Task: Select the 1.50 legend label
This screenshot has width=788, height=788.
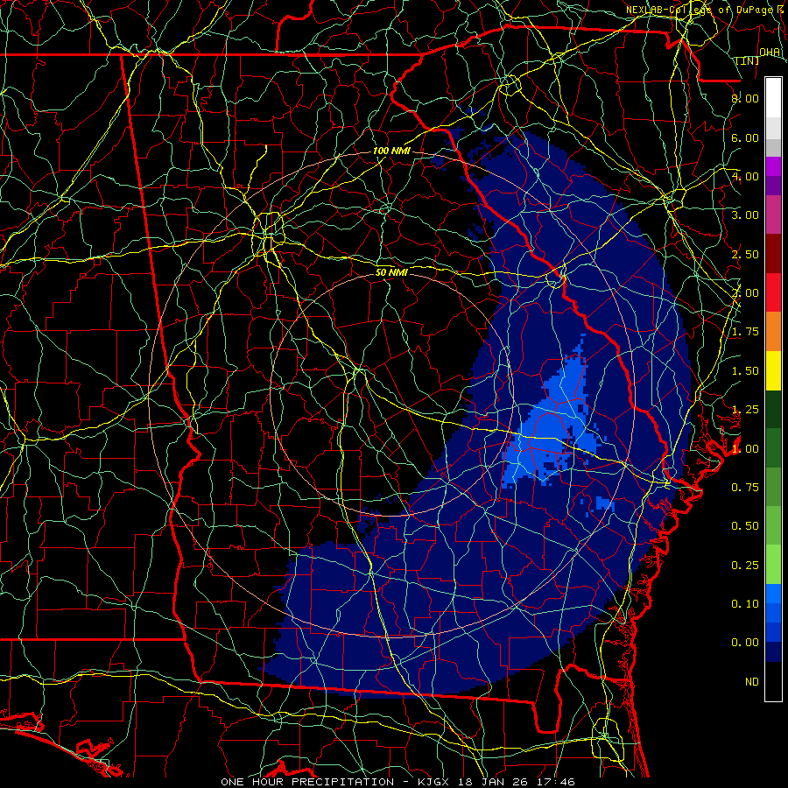Action: pyautogui.click(x=745, y=371)
